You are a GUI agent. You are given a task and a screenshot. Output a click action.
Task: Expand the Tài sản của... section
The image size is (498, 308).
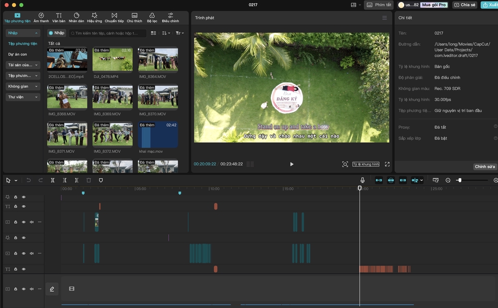(x=23, y=65)
